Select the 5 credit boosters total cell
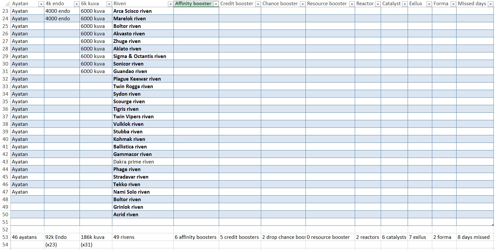This screenshot has width=495, height=250. click(240, 237)
